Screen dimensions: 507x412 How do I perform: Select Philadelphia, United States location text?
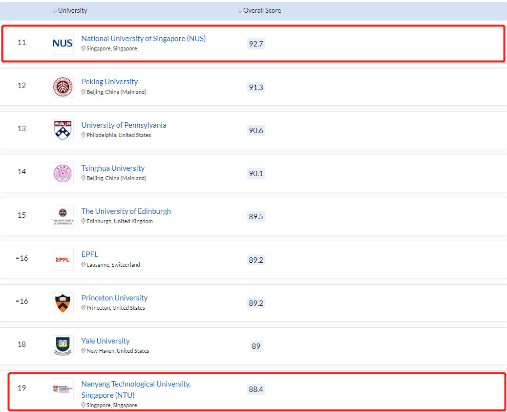tap(119, 135)
